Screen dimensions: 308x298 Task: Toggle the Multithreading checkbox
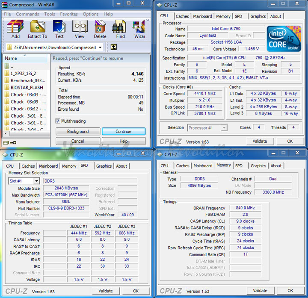pyautogui.click(x=58, y=121)
